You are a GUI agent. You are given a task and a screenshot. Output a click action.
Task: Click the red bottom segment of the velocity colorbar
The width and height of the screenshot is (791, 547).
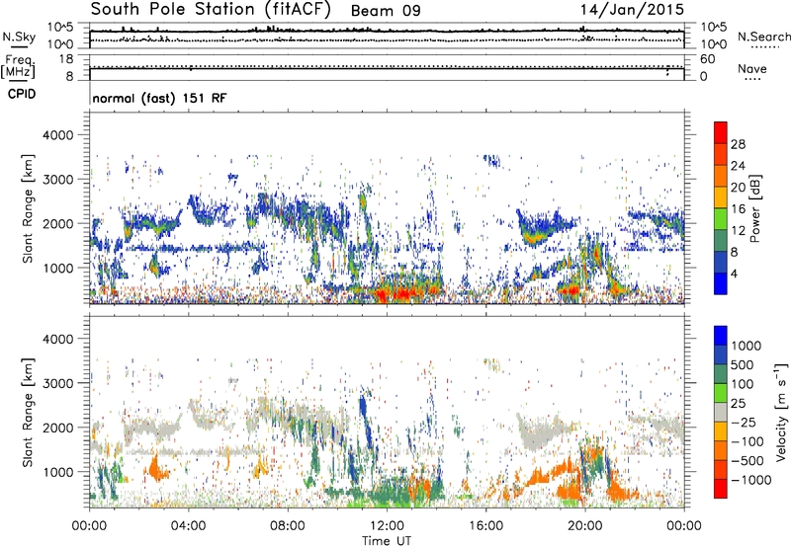(x=721, y=489)
